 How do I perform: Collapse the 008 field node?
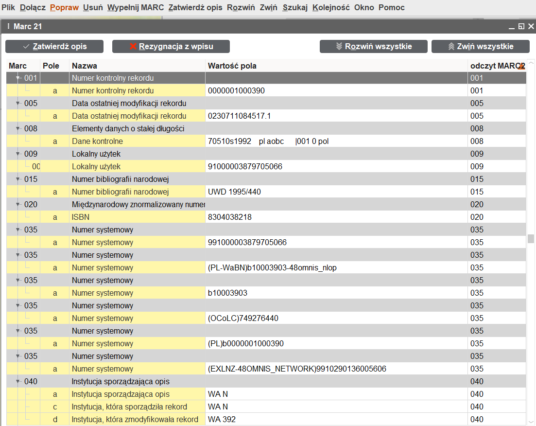pyautogui.click(x=18, y=129)
